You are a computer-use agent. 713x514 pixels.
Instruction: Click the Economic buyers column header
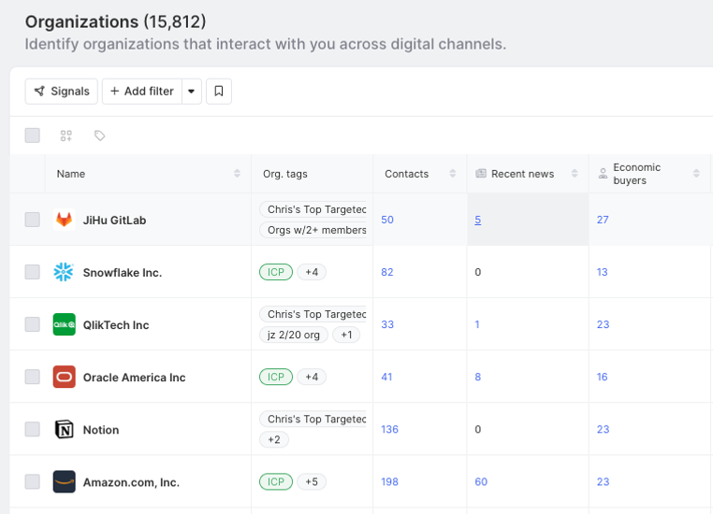point(636,174)
